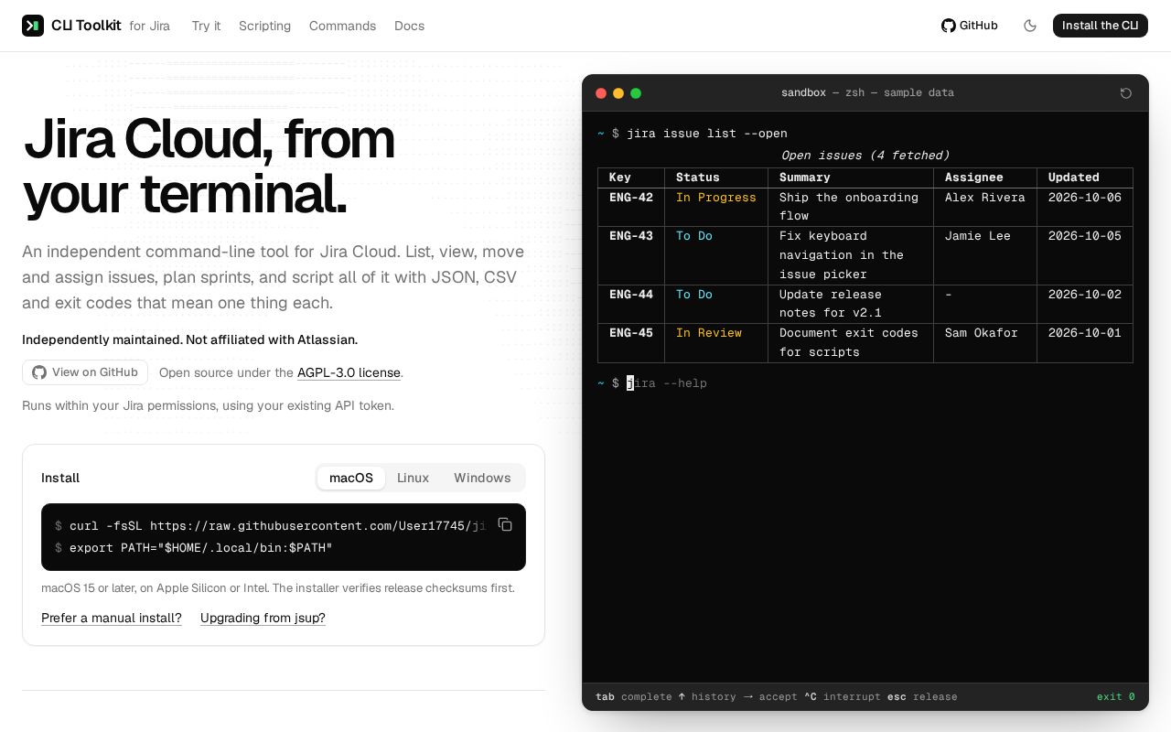Click assignee Alex Rivera in the table
The image size is (1171, 732).
click(985, 198)
